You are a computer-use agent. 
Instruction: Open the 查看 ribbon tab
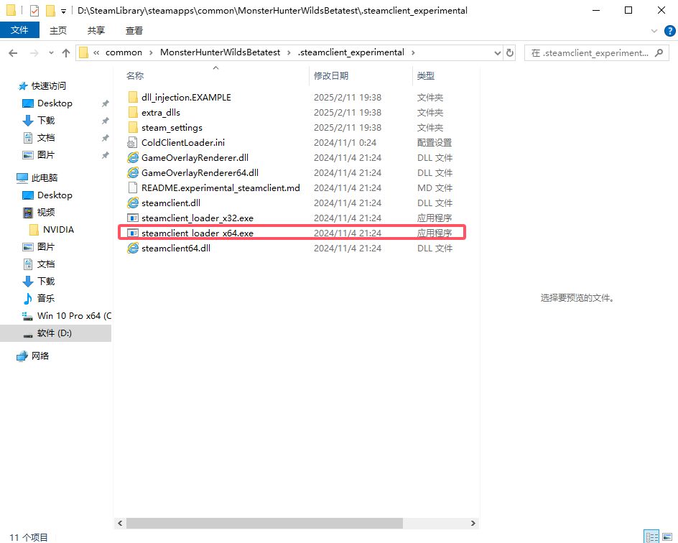pyautogui.click(x=134, y=31)
